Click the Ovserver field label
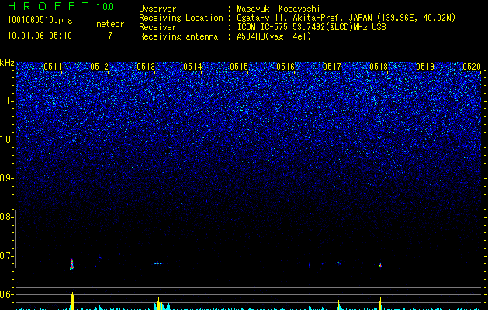 (x=157, y=9)
